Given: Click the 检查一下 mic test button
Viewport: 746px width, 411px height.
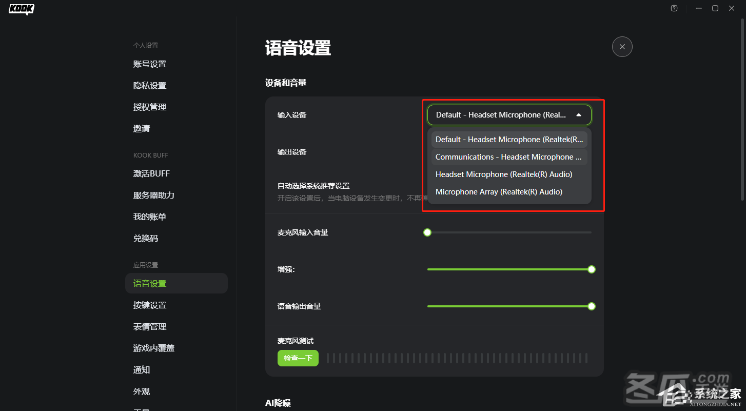Looking at the screenshot, I should coord(298,358).
